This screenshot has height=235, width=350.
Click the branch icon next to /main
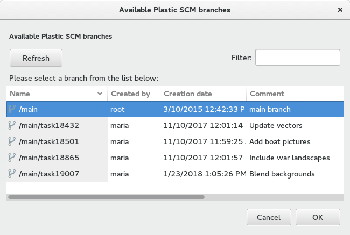tap(12, 109)
